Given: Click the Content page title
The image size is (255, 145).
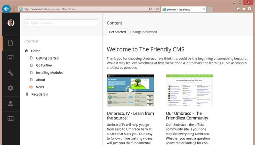Looking at the screenshot, I should pos(114,23).
